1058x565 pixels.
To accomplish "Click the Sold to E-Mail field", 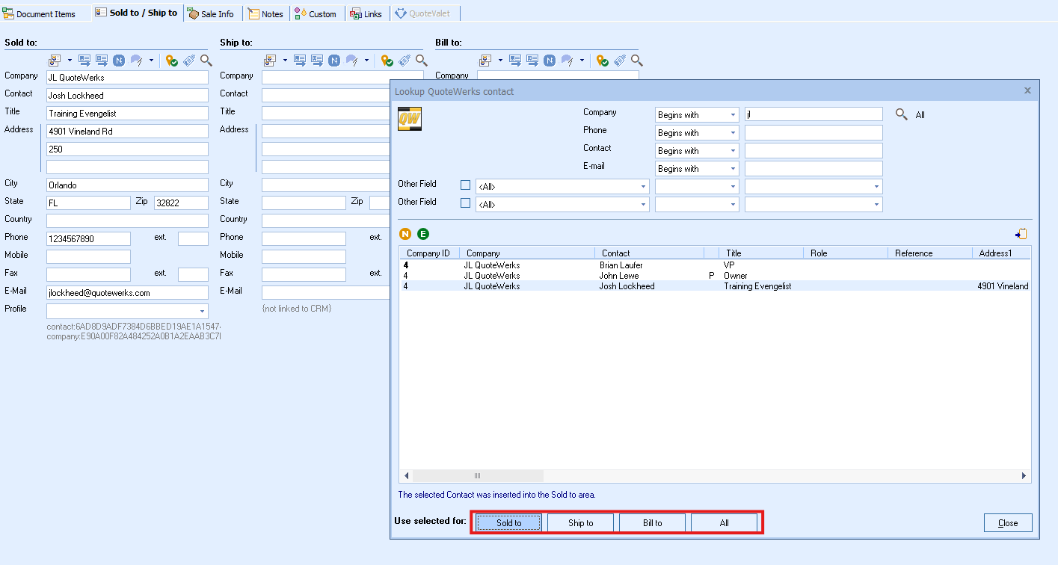I will tap(127, 293).
